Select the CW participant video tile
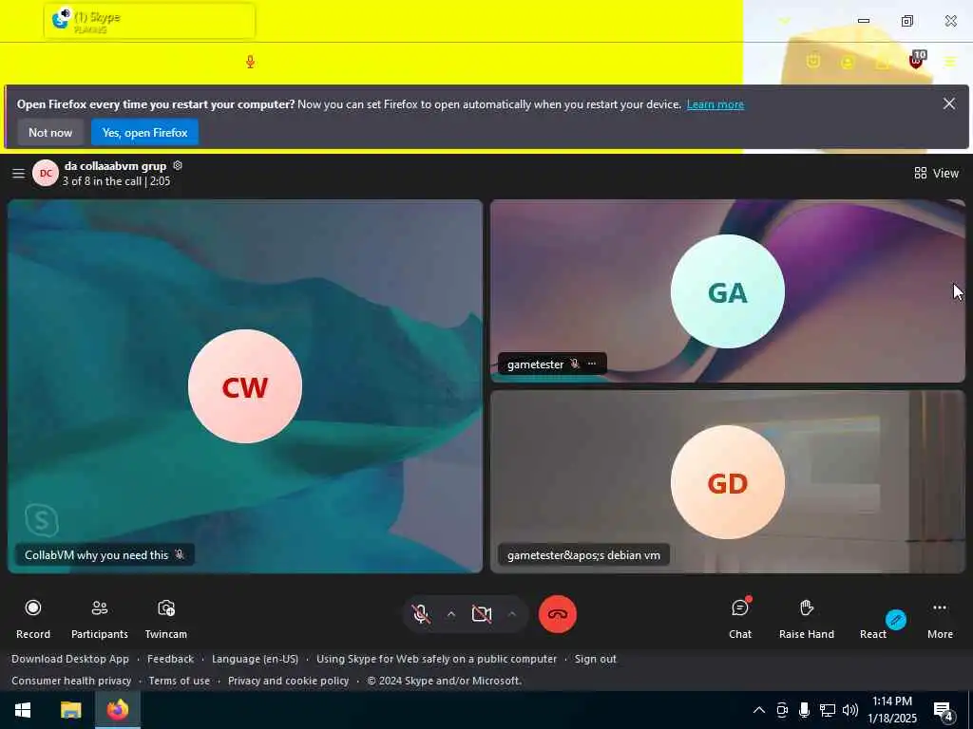 coord(245,386)
